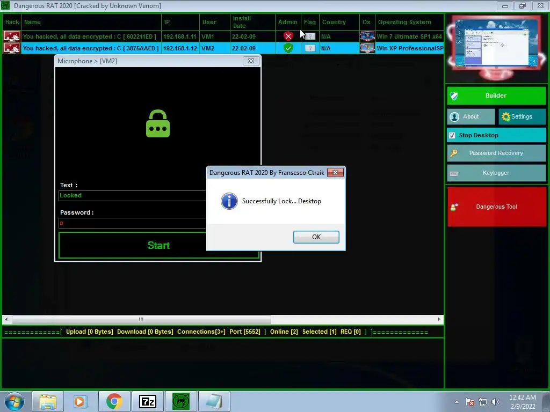Toggle the Stop Desktop checkbox

452,135
